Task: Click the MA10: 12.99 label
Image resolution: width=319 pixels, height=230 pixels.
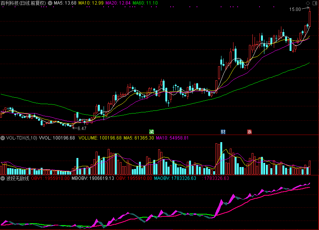Action: coord(91,3)
